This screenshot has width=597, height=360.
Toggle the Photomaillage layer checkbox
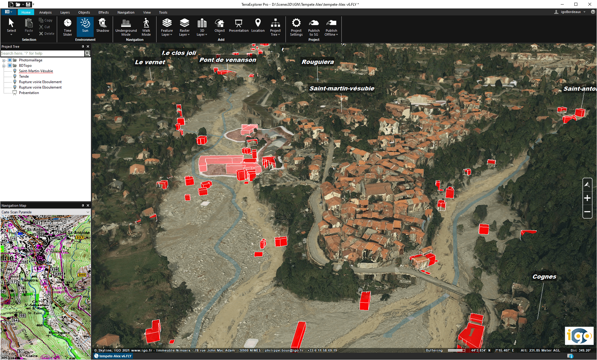point(10,60)
